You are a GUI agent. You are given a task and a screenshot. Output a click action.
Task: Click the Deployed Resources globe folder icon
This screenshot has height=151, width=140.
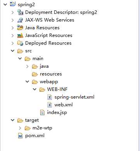[20, 43]
